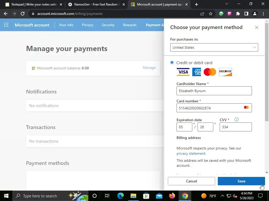Click the expiration year field
Viewport: 269px width, 201px height.
pyautogui.click(x=205, y=127)
